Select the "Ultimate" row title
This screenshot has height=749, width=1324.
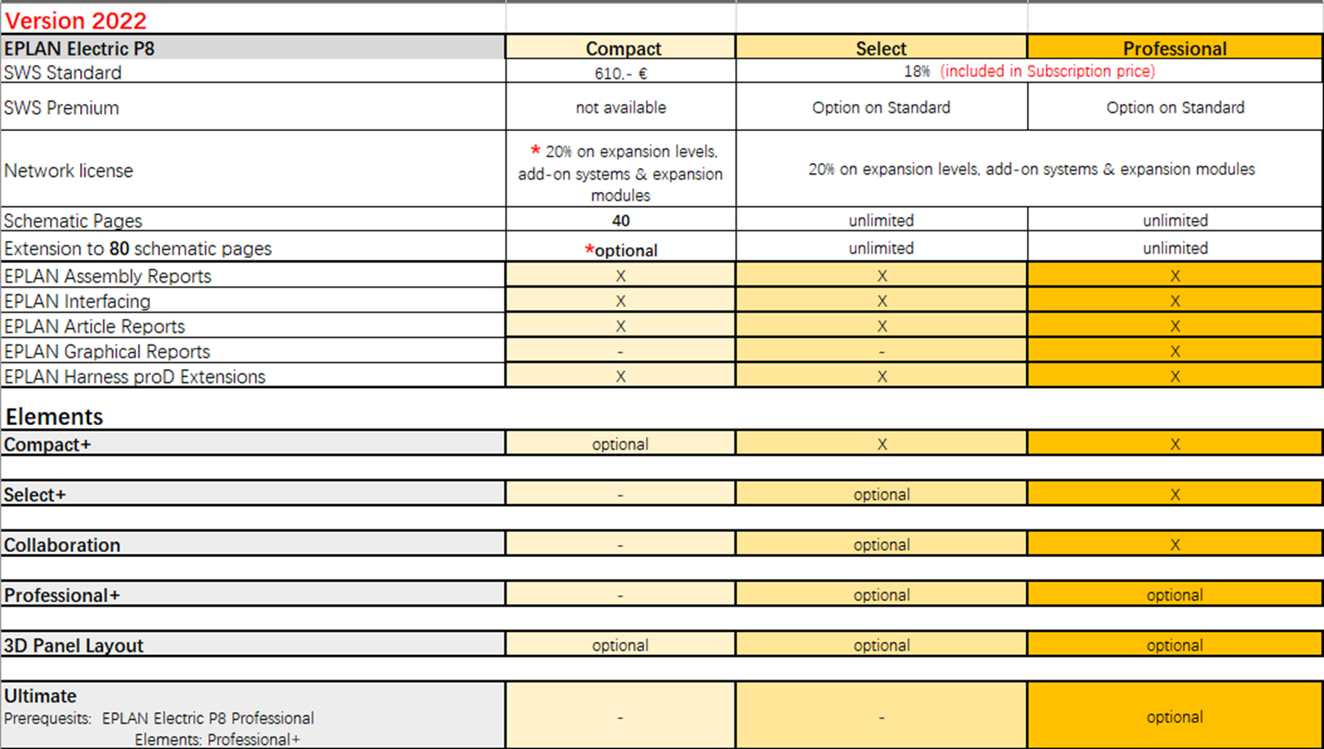point(40,696)
